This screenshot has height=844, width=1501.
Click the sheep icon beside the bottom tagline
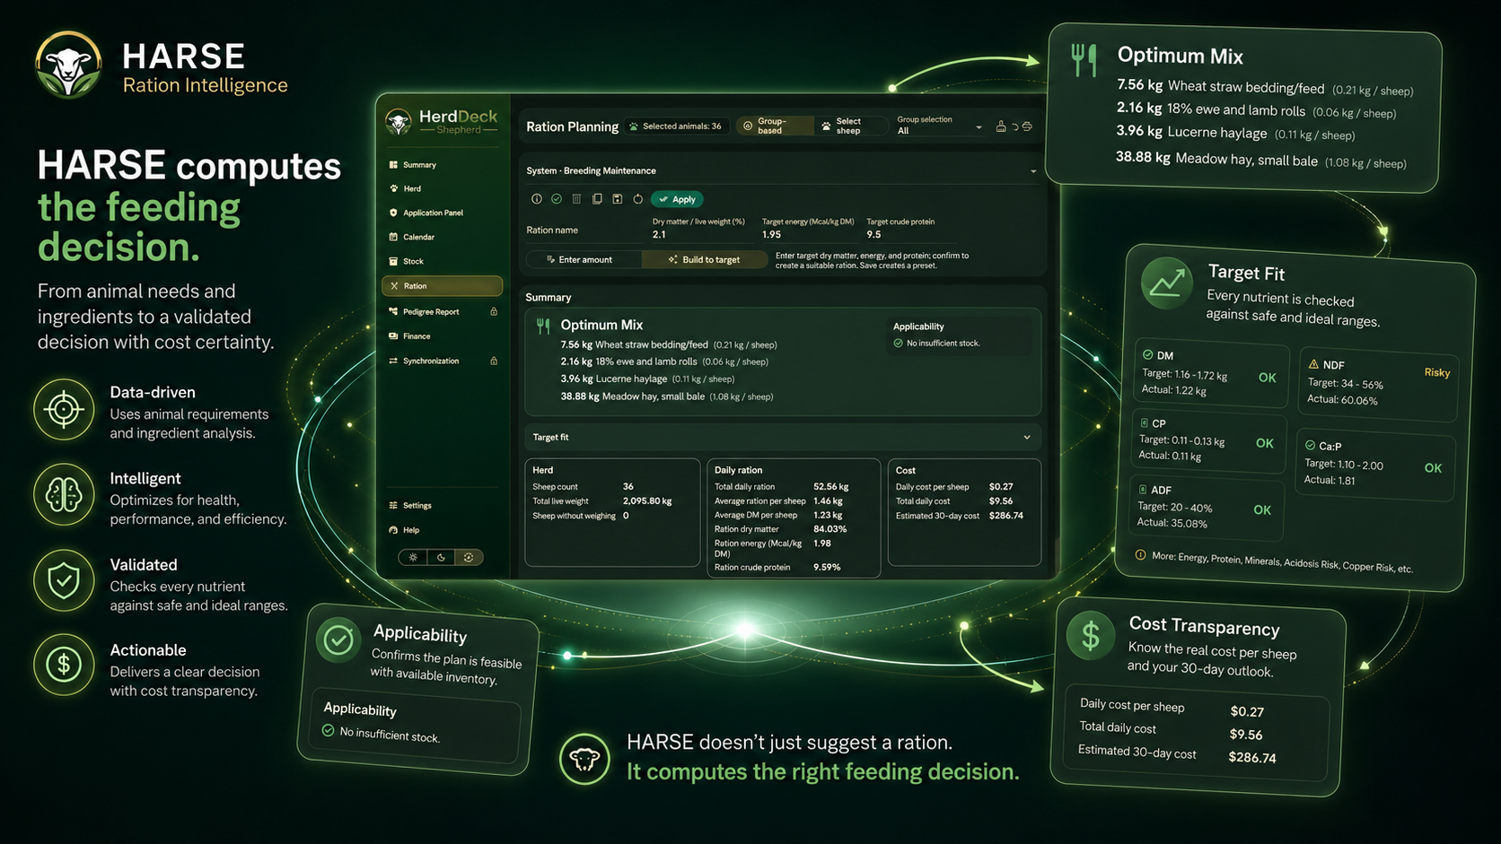pyautogui.click(x=584, y=760)
